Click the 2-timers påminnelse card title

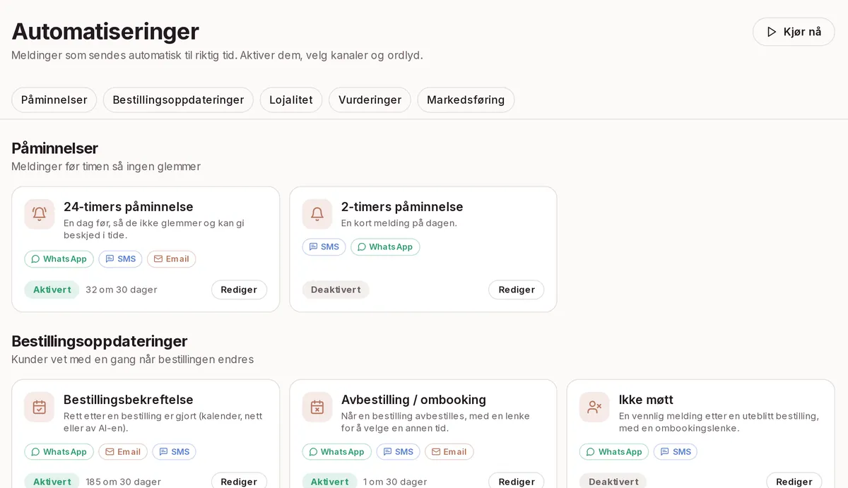tap(402, 207)
